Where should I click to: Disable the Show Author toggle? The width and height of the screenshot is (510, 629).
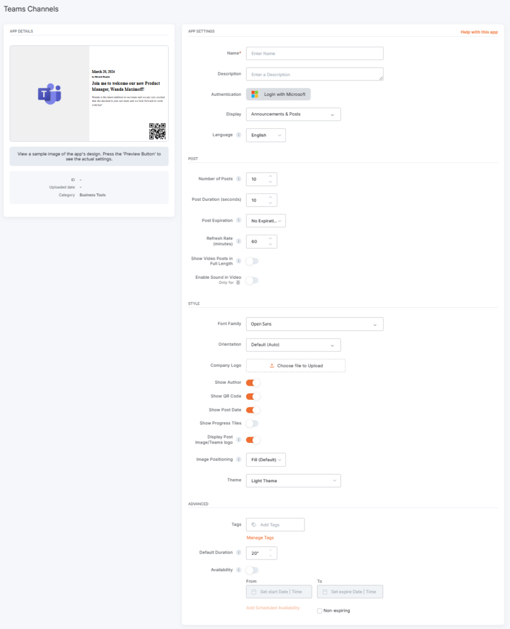point(252,382)
